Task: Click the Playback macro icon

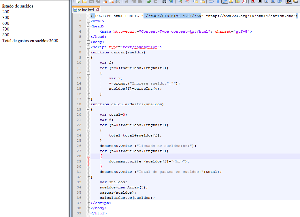Action: [266, 1]
